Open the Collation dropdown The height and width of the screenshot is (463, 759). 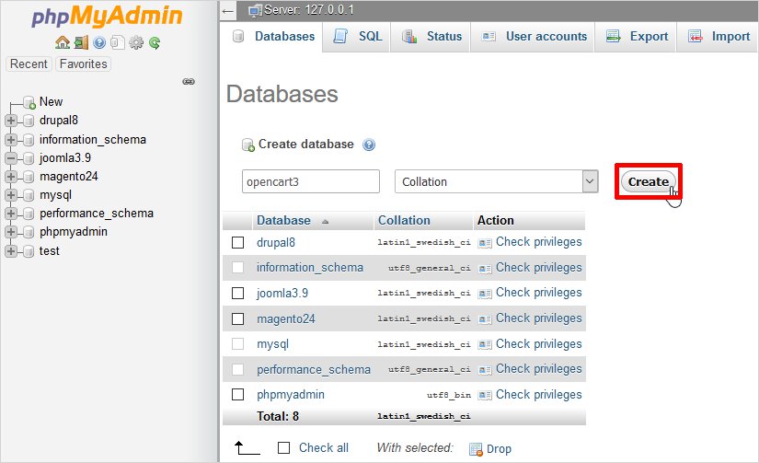[496, 181]
